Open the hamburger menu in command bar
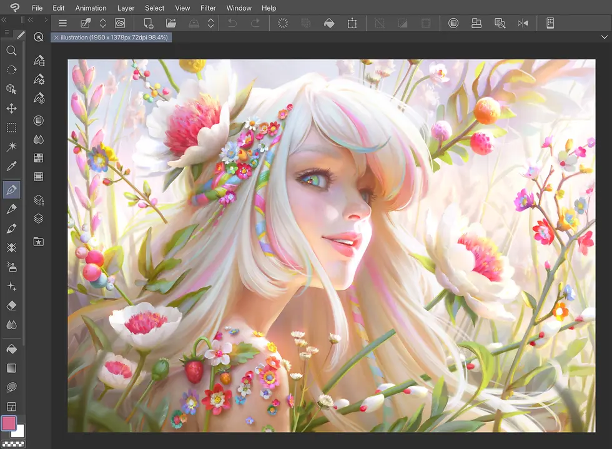The height and width of the screenshot is (449, 612). point(62,23)
